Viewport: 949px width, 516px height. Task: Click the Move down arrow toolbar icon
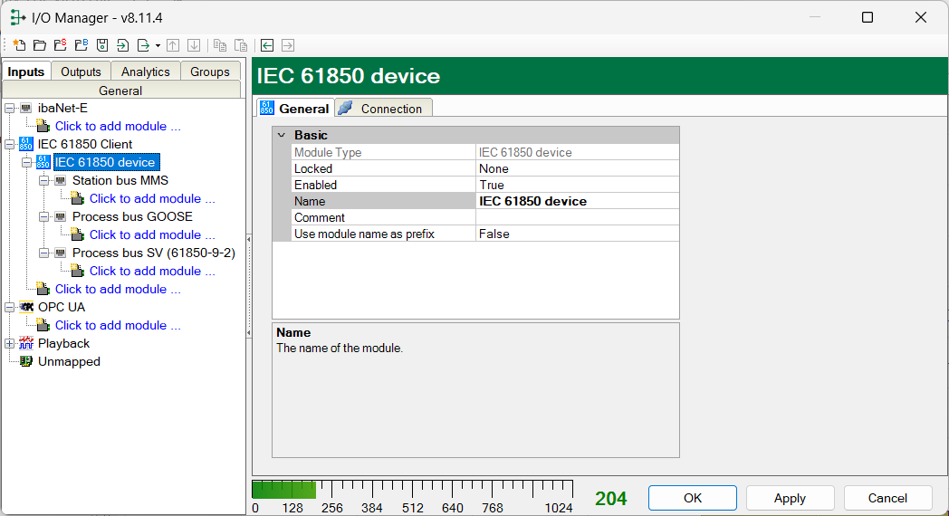point(194,45)
